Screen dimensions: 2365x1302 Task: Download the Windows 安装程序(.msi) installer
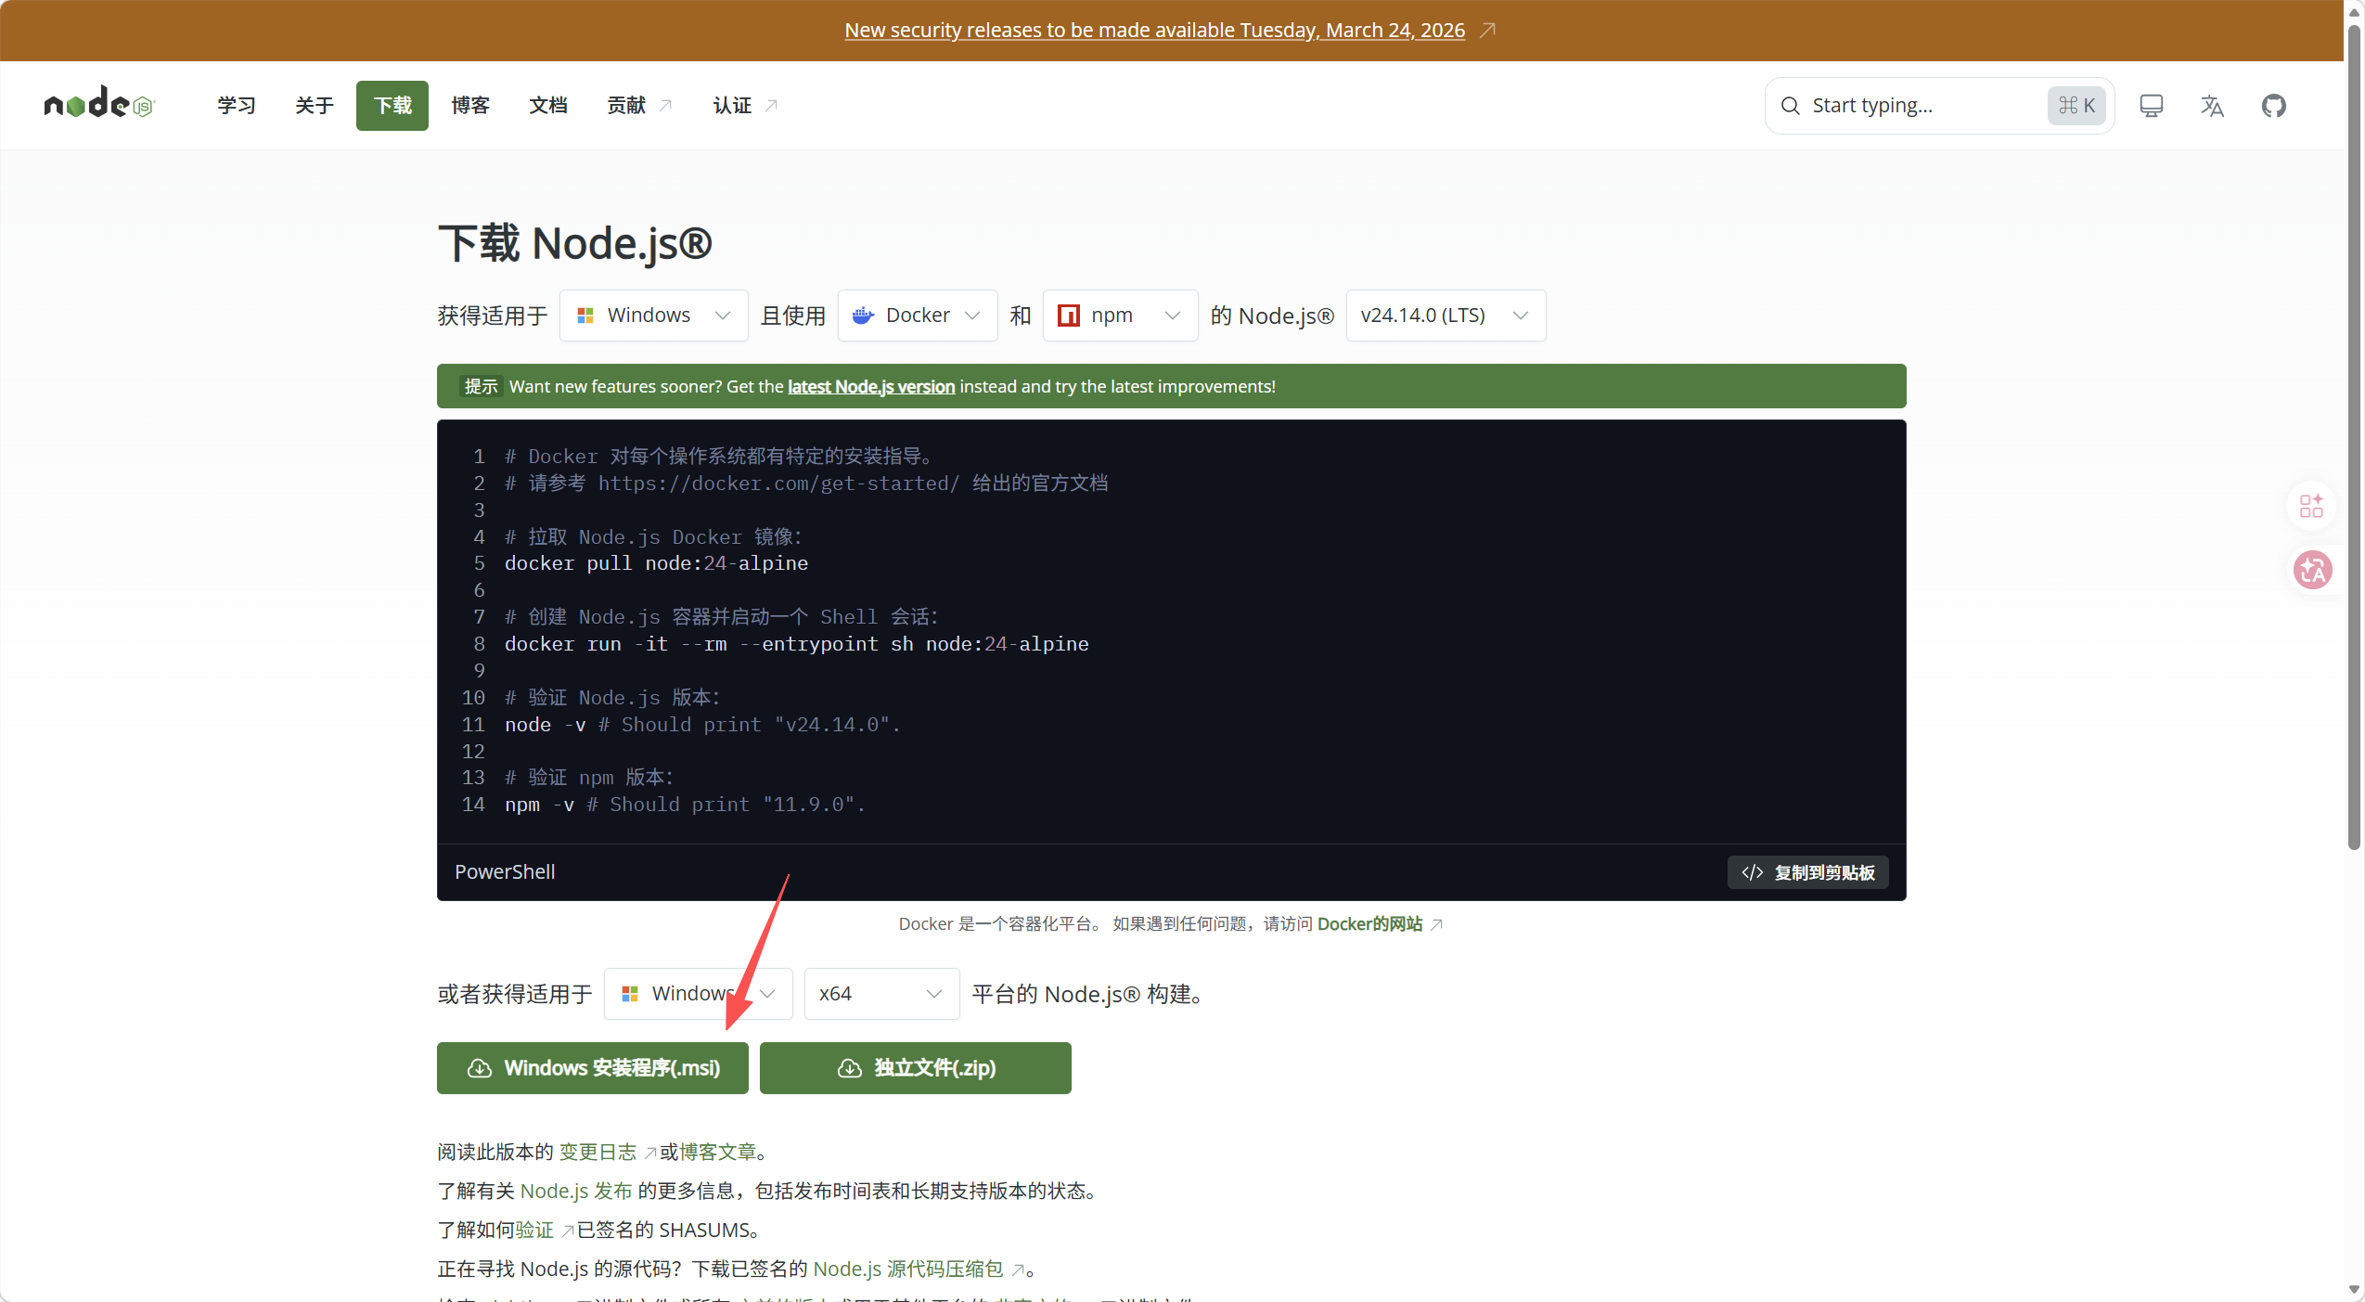point(592,1068)
